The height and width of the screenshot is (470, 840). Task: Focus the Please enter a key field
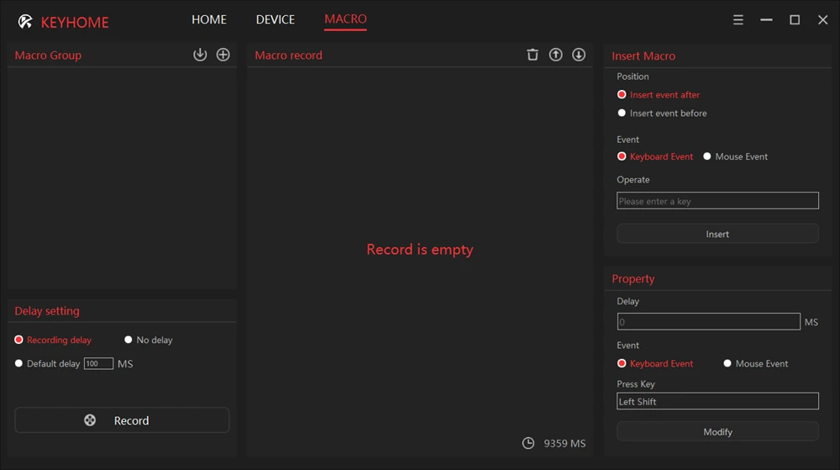coord(717,201)
